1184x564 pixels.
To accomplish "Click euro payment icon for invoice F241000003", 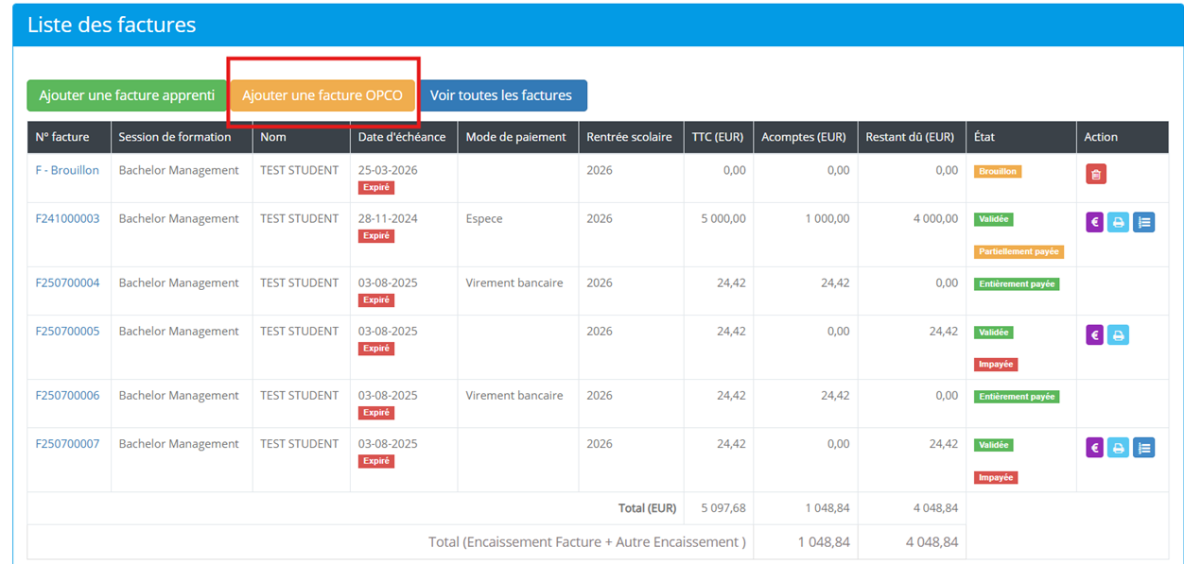I will click(x=1095, y=223).
